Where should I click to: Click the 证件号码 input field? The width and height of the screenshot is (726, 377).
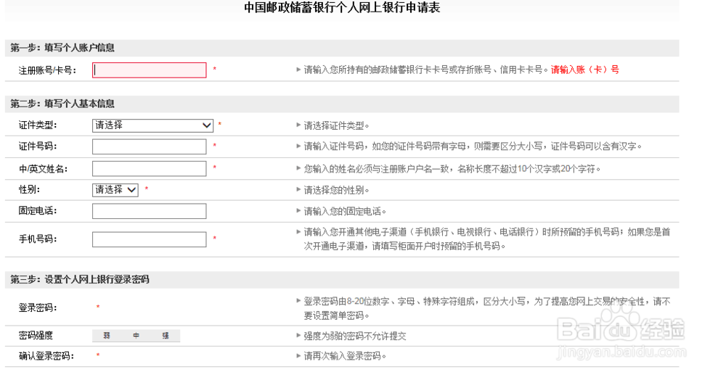(x=149, y=146)
